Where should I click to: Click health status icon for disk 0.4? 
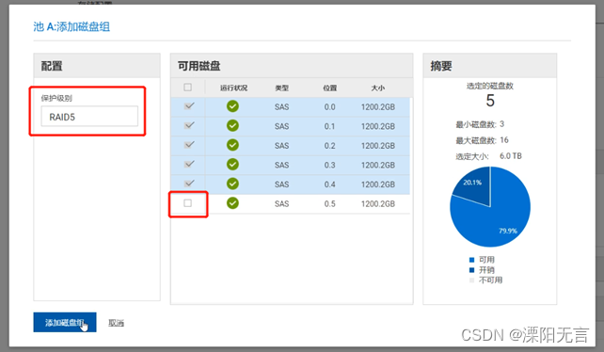232,184
